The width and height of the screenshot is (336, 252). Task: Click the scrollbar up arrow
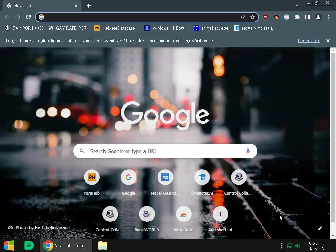pyautogui.click(x=333, y=51)
